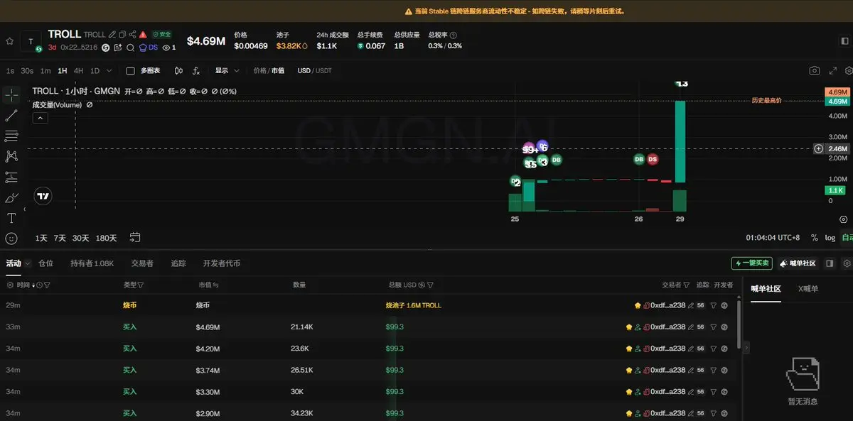Viewport: 853px width, 421px height.
Task: Toggle the log scale option
Action: (x=830, y=238)
